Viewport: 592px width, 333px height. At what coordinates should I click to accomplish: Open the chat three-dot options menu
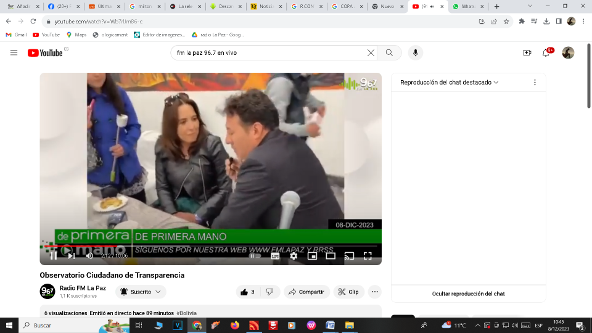(x=535, y=83)
